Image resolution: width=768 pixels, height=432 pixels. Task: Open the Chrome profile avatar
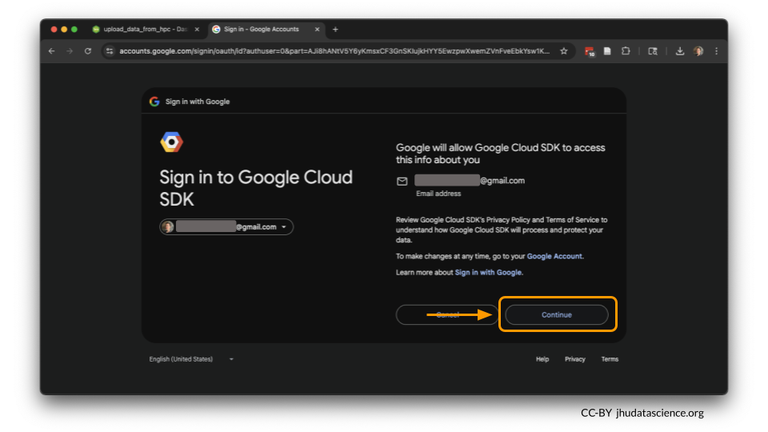pos(698,51)
